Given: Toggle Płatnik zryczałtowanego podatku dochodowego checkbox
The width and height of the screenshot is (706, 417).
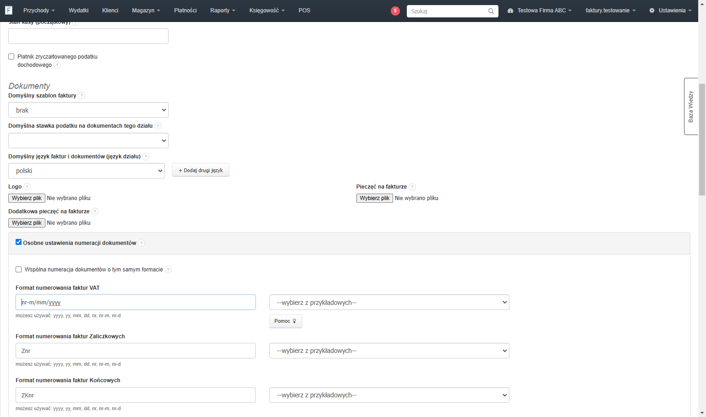Looking at the screenshot, I should (11, 57).
